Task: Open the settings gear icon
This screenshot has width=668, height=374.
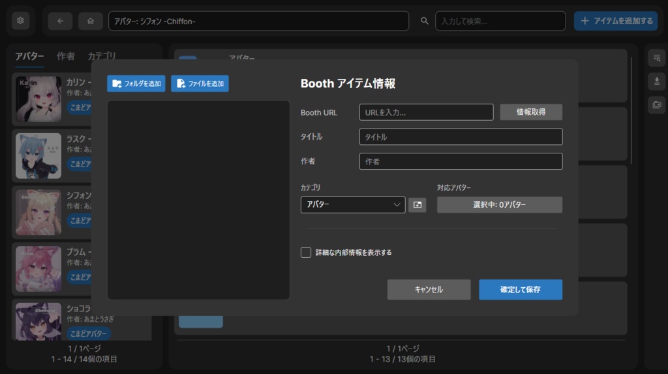Action: click(20, 20)
